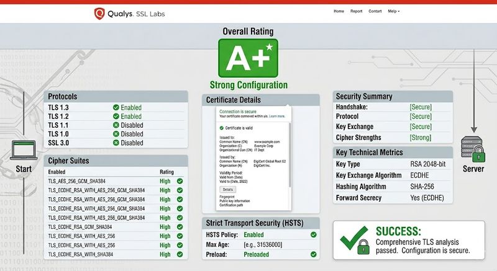Screen dimensions: 497x271
Task: Click the SSL 3.0 disabled X icon
Action: tap(116, 143)
